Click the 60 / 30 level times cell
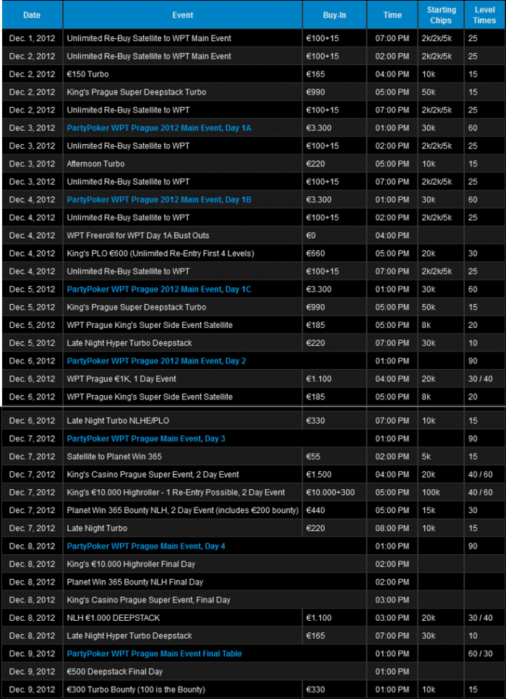The width and height of the screenshot is (506, 699). pyautogui.click(x=484, y=653)
